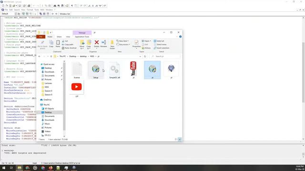This screenshot has width=305, height=171.
Task: Click This PC in the address breadcrumb
Action: (62, 57)
